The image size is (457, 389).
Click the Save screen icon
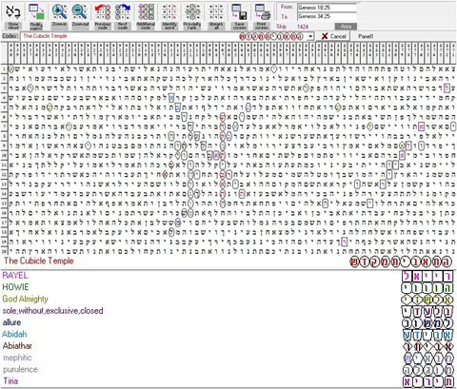[239, 12]
